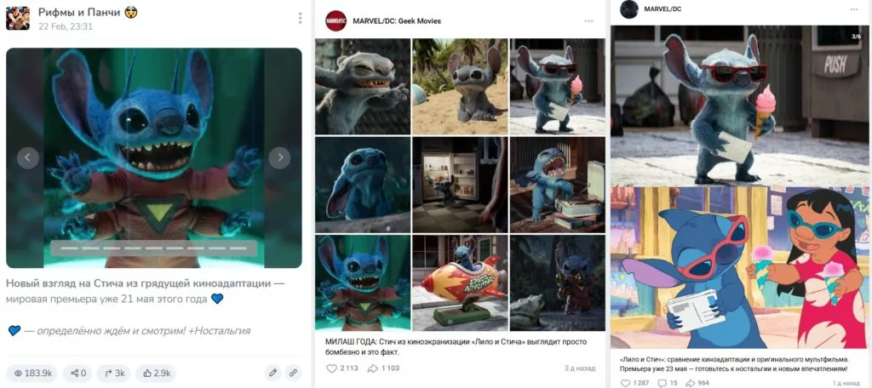Click the italic line определённо ждём и смотрим
Viewport: 872px width, 388px height.
137,331
